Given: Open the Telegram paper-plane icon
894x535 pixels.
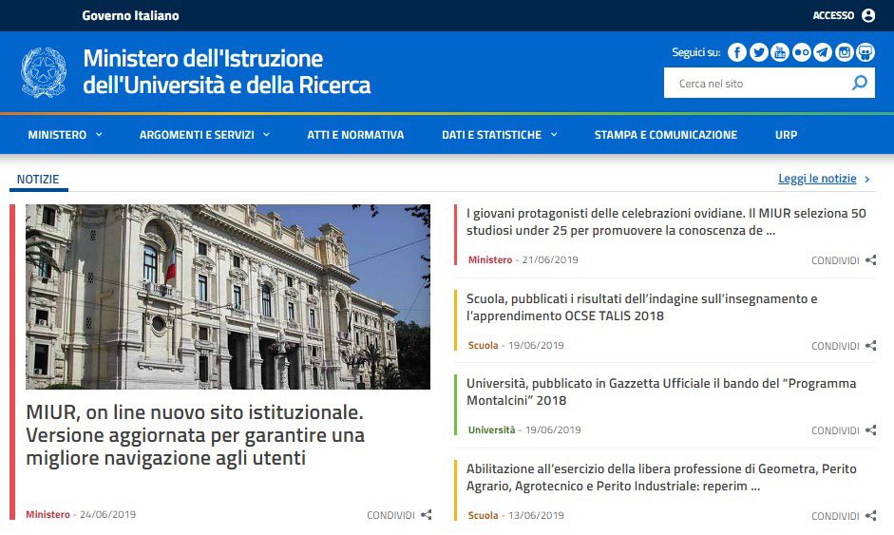Looking at the screenshot, I should (823, 52).
